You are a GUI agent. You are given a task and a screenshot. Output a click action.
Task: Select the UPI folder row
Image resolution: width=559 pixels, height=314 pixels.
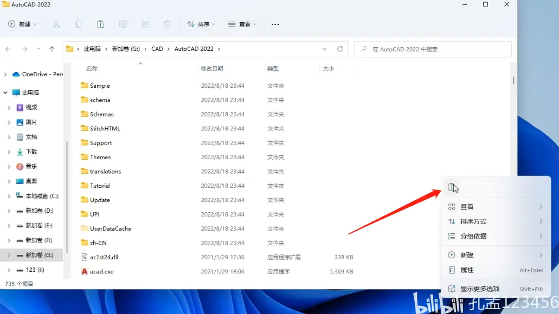(x=217, y=214)
